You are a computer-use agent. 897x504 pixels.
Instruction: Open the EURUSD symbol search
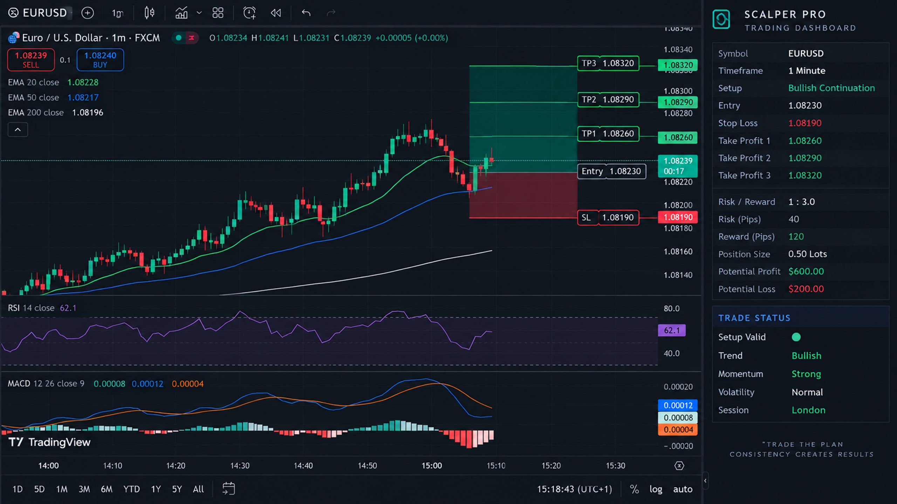coord(38,13)
